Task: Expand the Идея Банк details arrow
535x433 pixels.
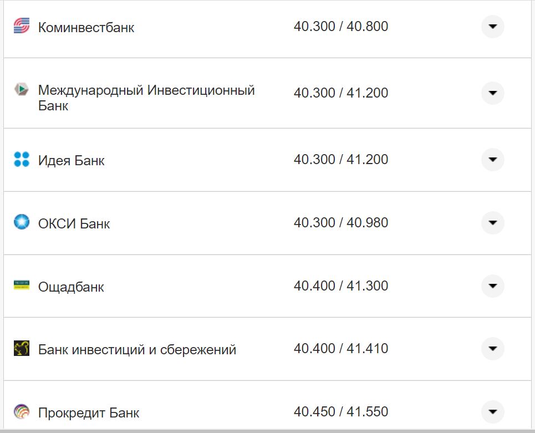Action: point(492,159)
